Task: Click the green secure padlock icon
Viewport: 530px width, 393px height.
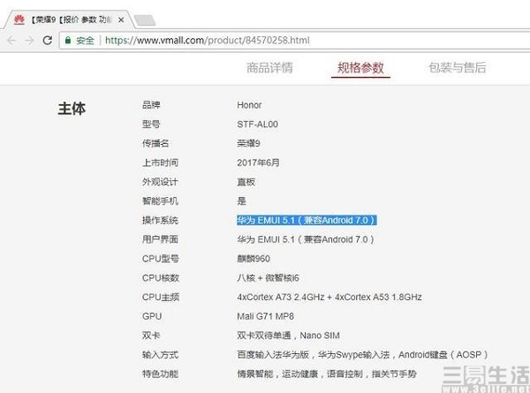Action: click(68, 41)
